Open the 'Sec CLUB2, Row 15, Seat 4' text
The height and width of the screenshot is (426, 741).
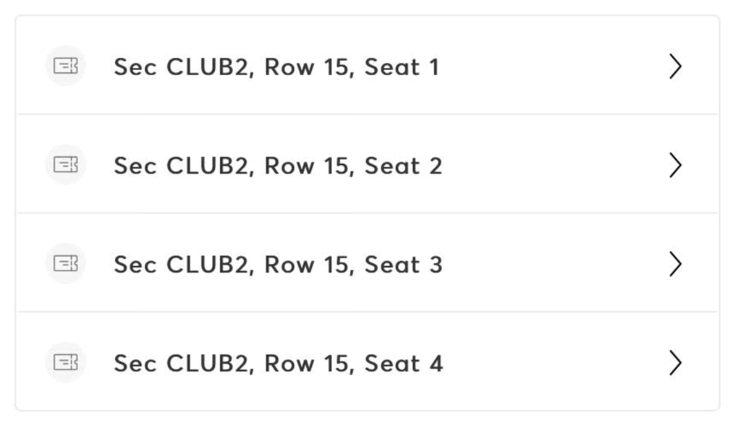(279, 363)
